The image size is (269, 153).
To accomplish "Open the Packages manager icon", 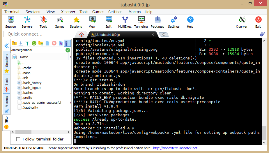I will click(157, 22).
